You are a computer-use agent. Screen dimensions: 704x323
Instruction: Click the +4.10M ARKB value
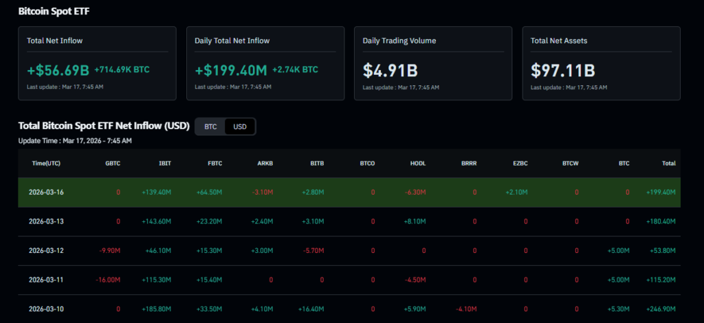coord(261,309)
